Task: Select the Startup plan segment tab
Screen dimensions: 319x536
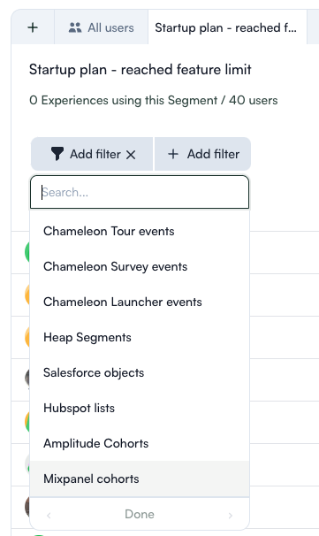Action: click(x=227, y=27)
